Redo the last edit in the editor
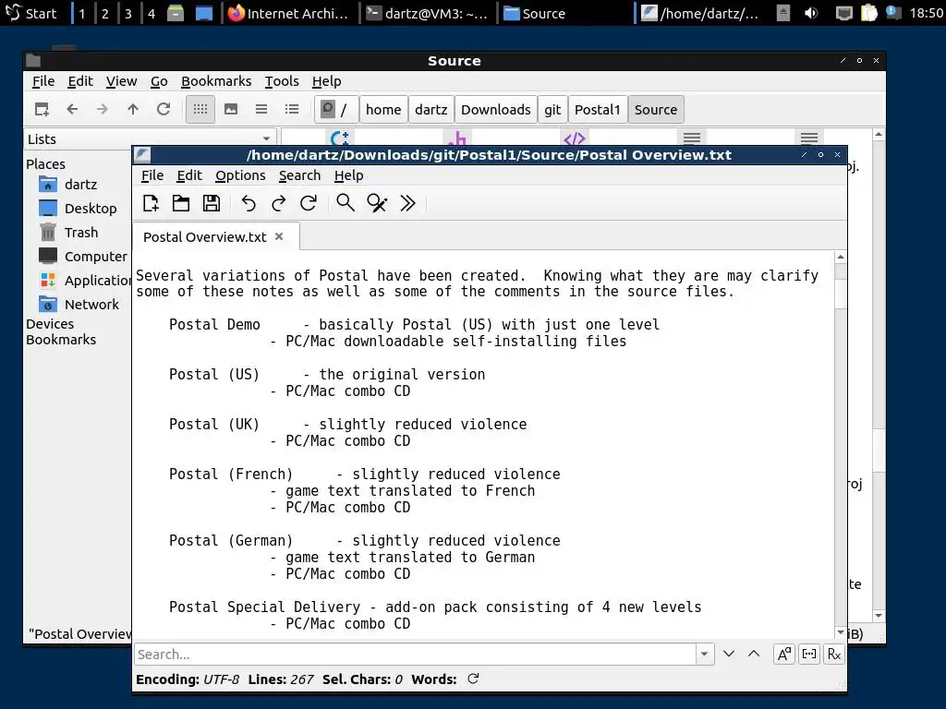Viewport: 946px width, 709px height. click(278, 203)
